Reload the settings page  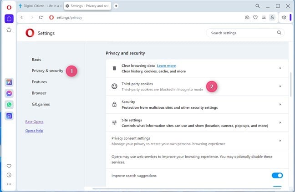[x=41, y=17]
